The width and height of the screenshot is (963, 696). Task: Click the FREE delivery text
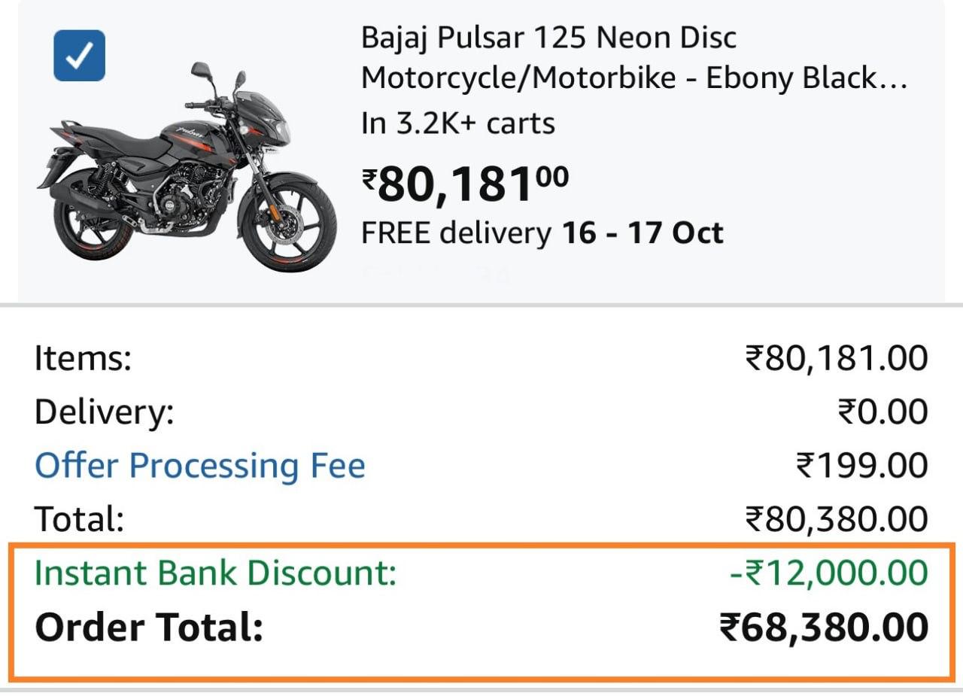[x=456, y=233]
